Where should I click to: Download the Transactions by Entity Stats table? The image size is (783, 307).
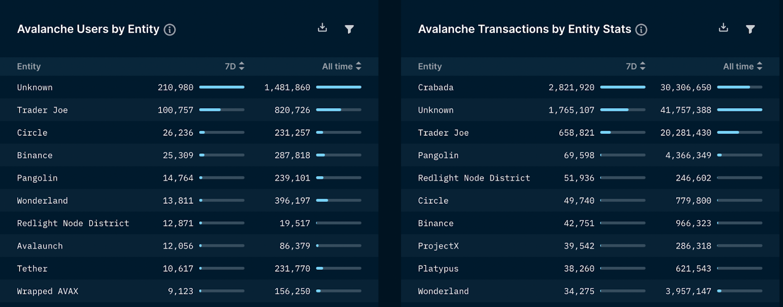click(723, 27)
